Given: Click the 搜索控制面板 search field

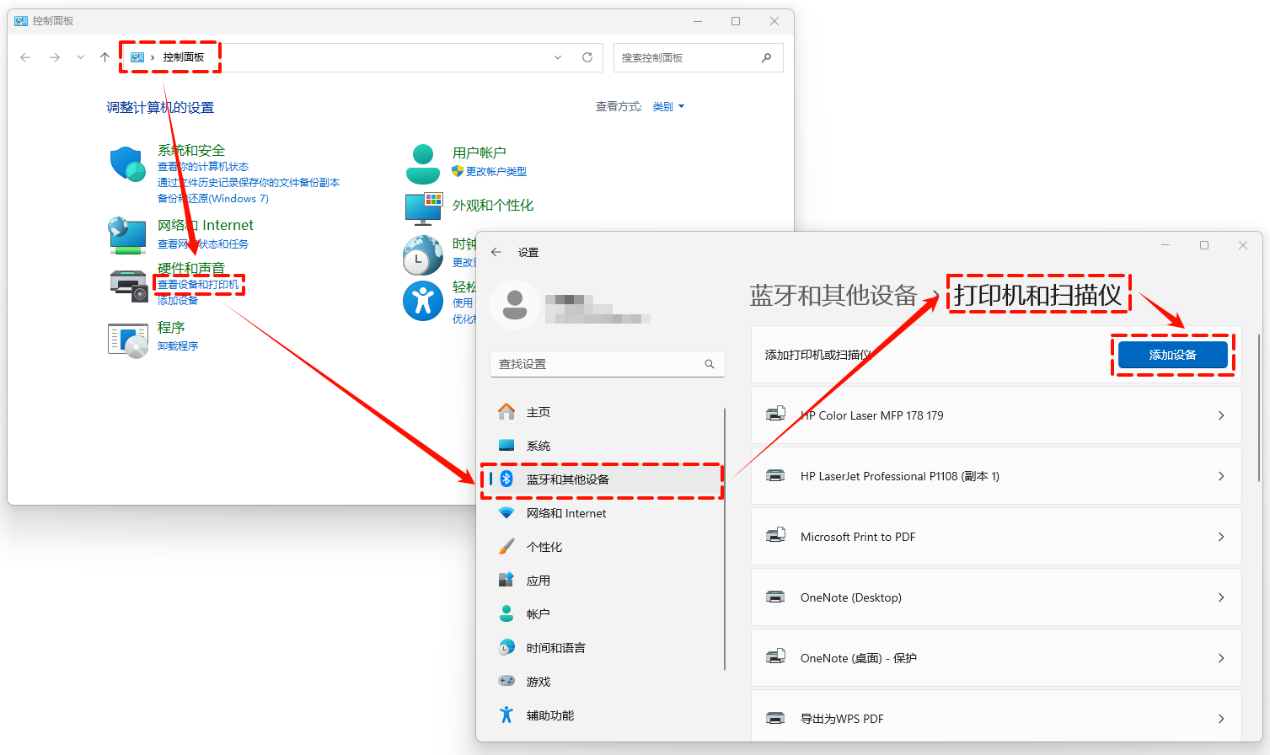Looking at the screenshot, I should point(687,58).
